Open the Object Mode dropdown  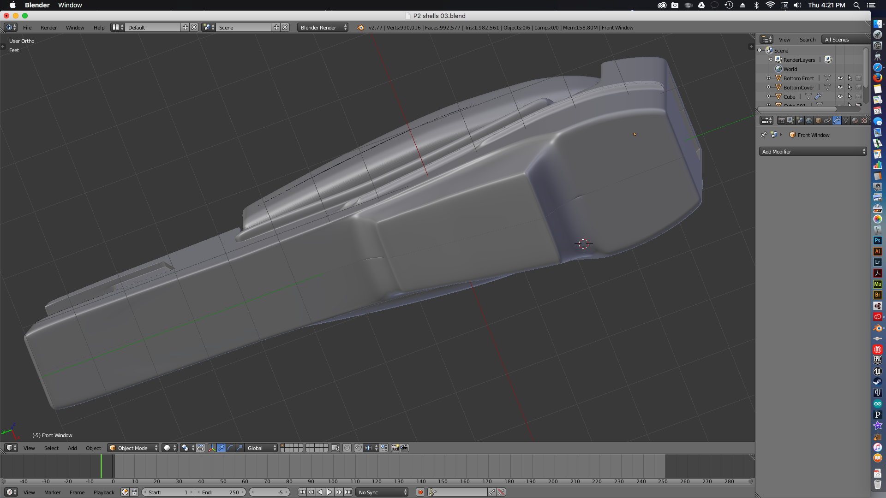[x=133, y=448]
